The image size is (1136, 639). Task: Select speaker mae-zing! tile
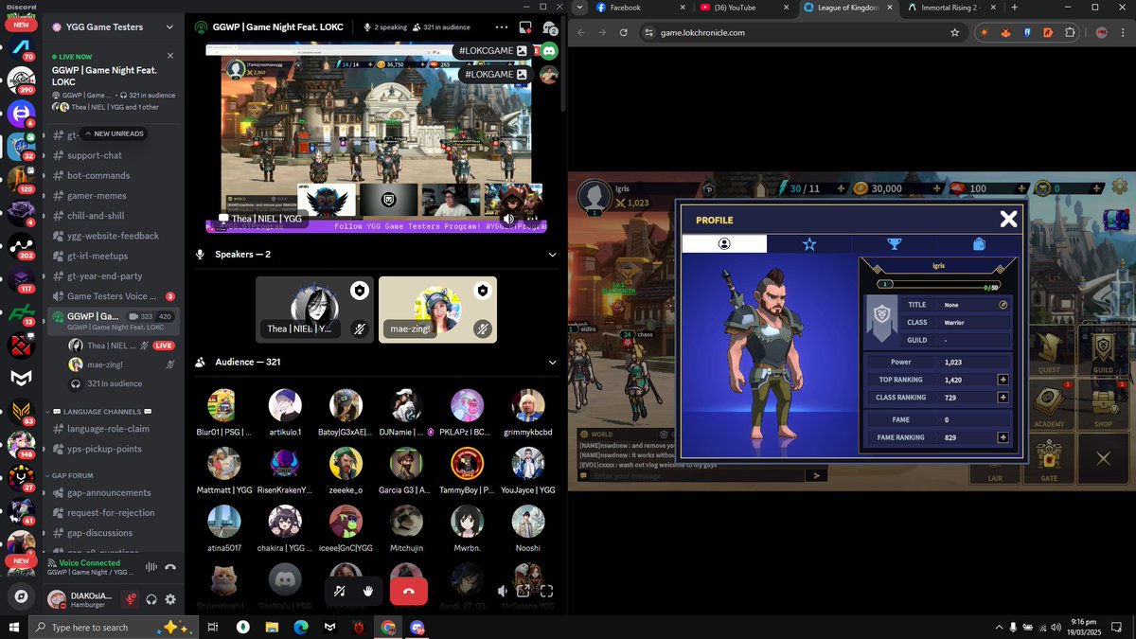pos(437,310)
